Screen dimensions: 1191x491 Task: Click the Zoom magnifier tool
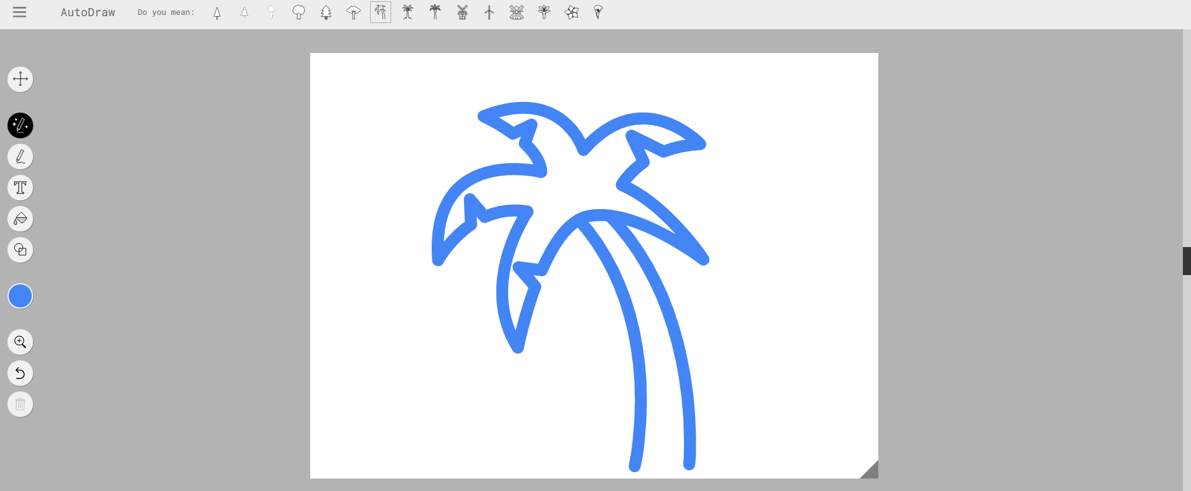(20, 342)
